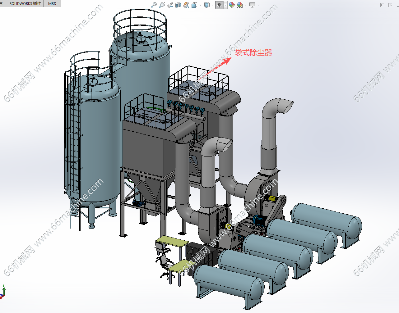Click the Zoom to Fit icon
The height and width of the screenshot is (313, 399).
(154, 5)
